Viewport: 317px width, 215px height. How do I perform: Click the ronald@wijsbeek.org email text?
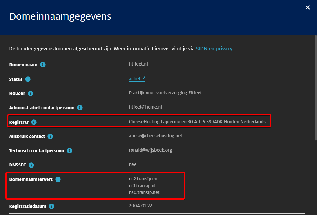pos(150,150)
